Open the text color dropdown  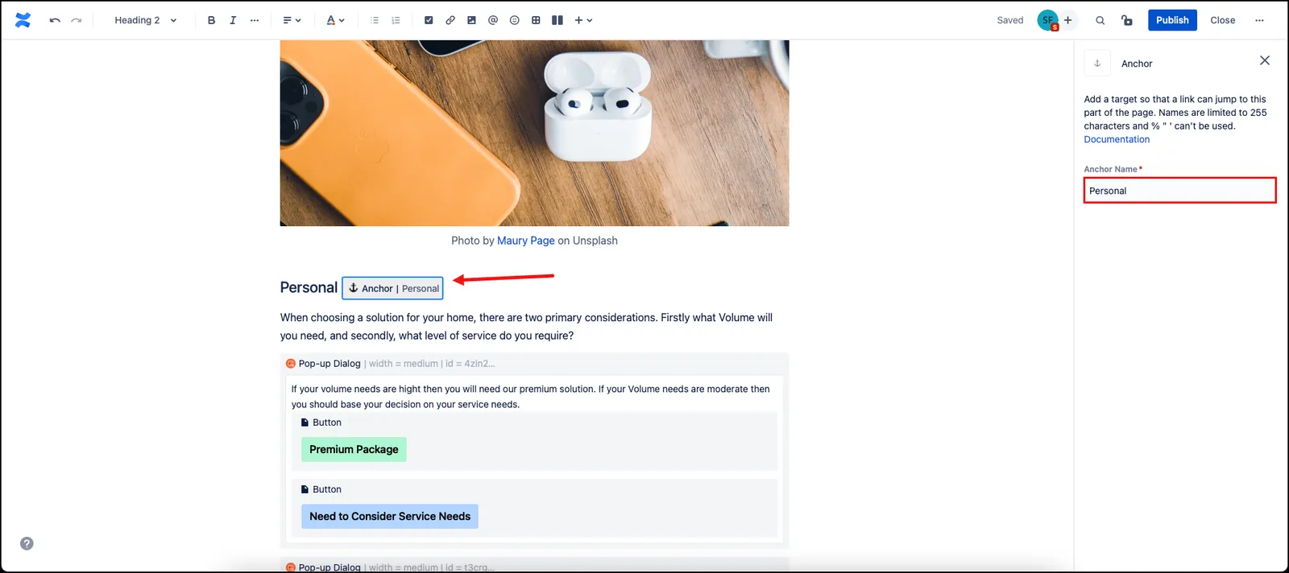pos(335,20)
